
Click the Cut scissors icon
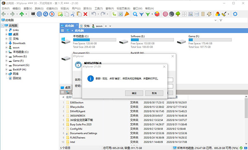pyautogui.click(x=73, y=14)
